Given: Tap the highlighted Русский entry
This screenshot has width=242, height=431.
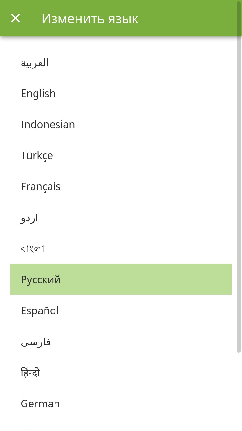Looking at the screenshot, I should (121, 279).
